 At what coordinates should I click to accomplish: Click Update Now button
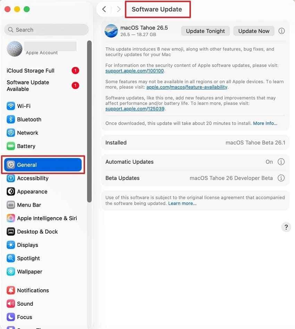coord(254,31)
